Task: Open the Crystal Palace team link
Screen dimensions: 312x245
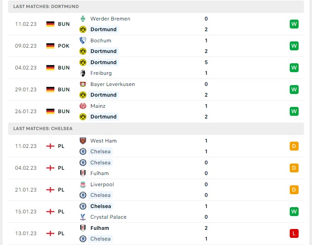Action: click(x=108, y=217)
